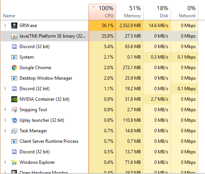This screenshot has width=205, height=174.
Task: Expand the Uplay launcher process group
Action: 5,120
